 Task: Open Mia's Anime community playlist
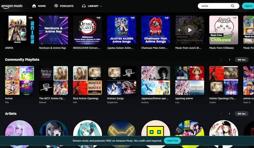20,80
